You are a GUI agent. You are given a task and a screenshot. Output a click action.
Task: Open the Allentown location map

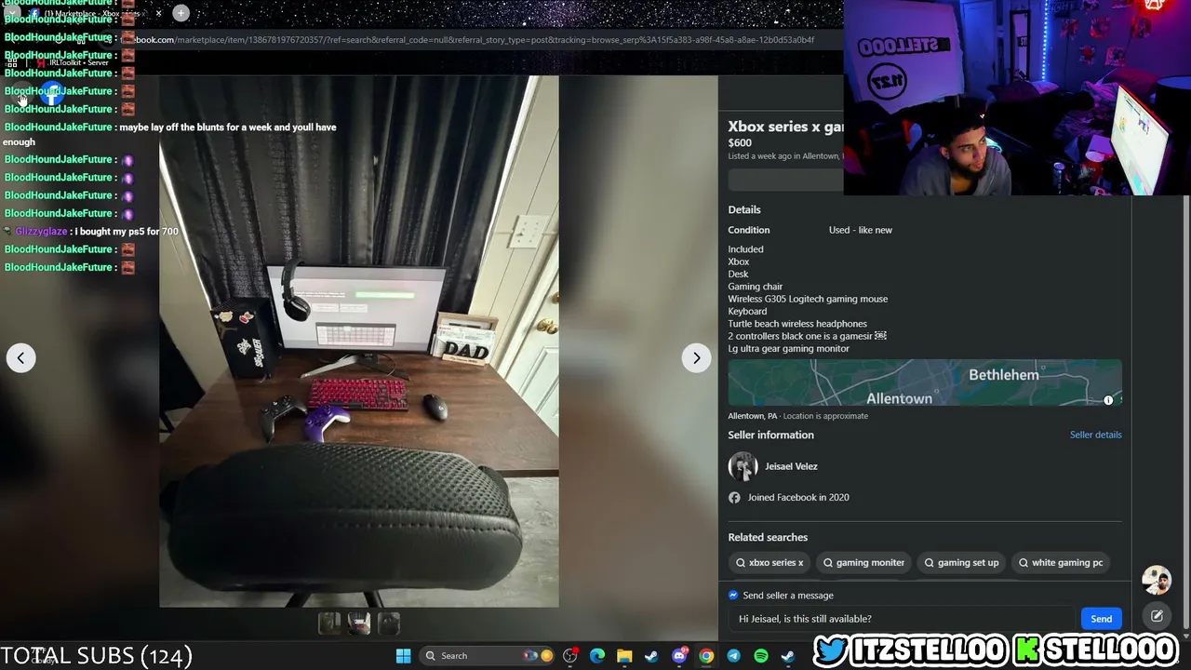(925, 382)
